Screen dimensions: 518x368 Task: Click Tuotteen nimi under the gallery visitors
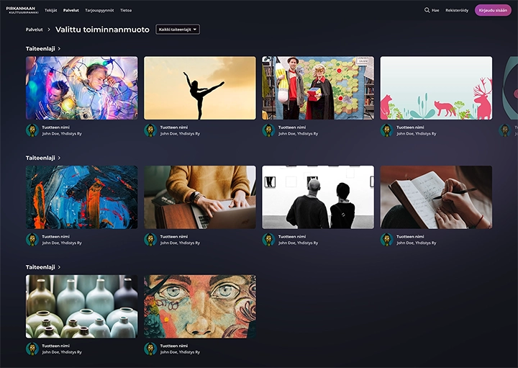coord(291,236)
